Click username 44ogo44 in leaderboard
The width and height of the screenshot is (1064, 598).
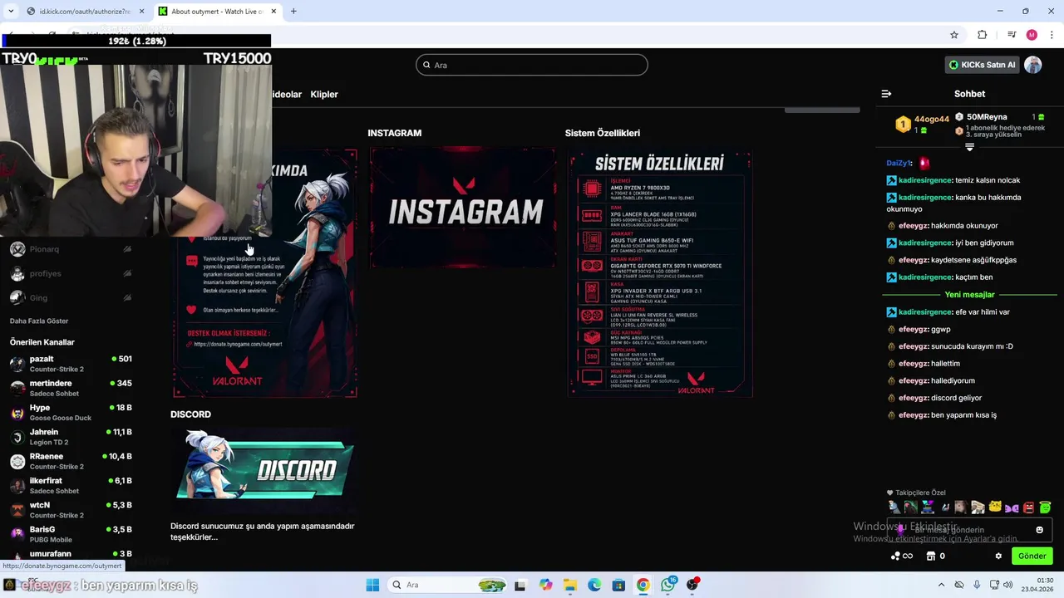931,120
